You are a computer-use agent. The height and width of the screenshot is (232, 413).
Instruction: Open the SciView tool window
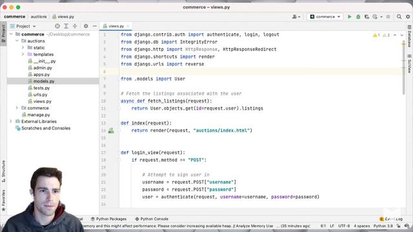(410, 63)
